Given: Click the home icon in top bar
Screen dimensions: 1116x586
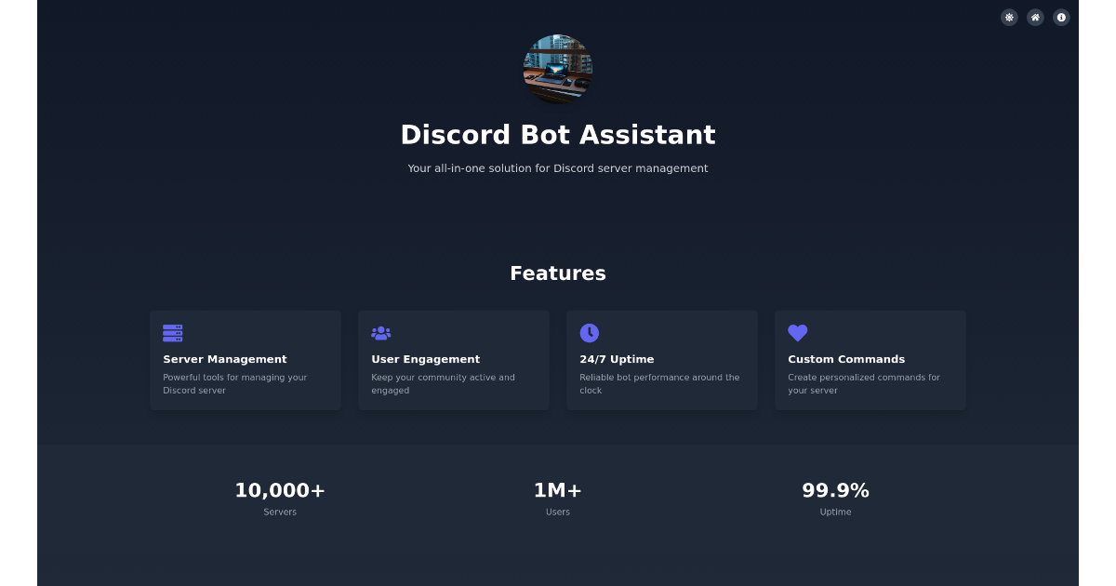Looking at the screenshot, I should pyautogui.click(x=1035, y=17).
